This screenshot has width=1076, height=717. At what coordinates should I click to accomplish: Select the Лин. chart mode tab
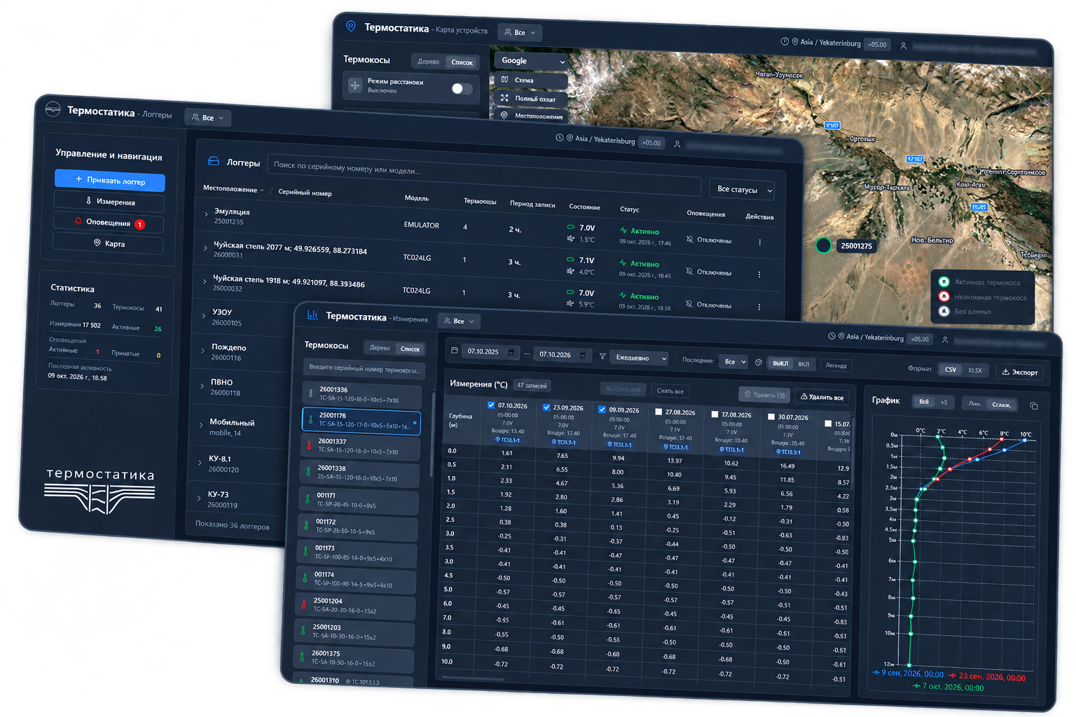pos(975,404)
